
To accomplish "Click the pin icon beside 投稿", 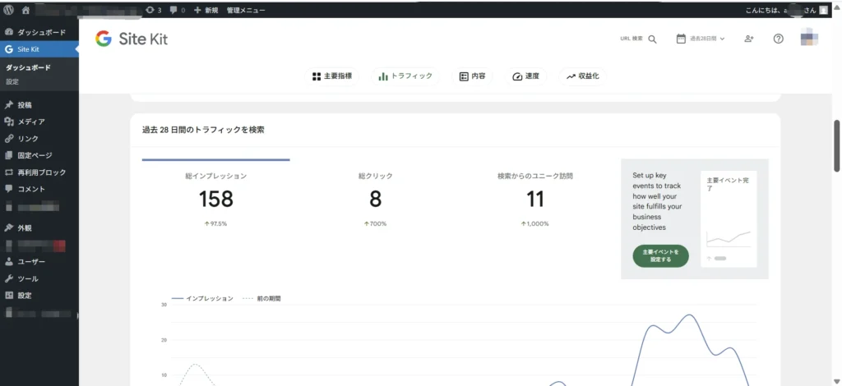I will (8, 105).
